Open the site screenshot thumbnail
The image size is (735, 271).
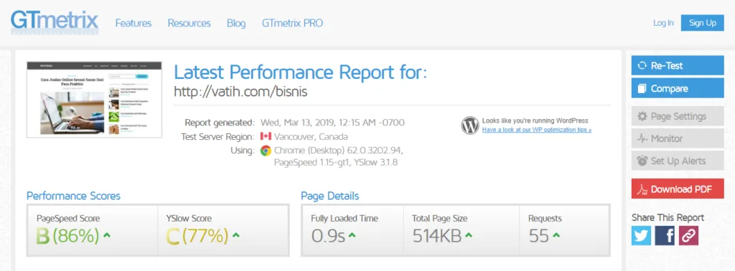click(94, 99)
